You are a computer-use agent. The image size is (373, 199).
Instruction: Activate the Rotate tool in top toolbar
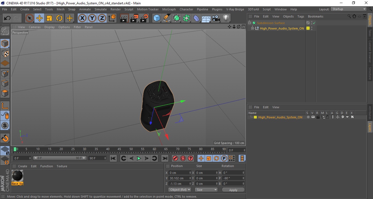[59, 18]
